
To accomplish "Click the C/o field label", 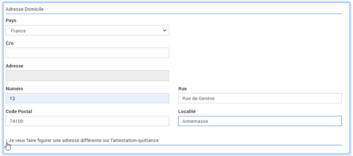I will [x=10, y=43].
